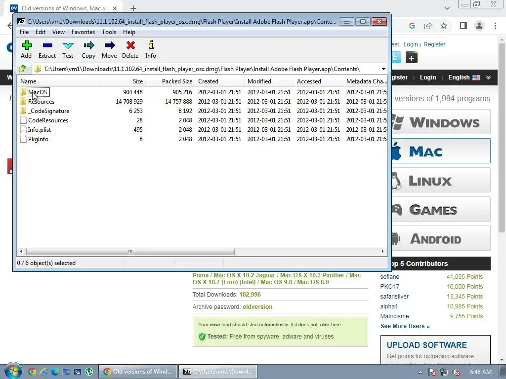Open the Favorites menu
This screenshot has height=379, width=506.
coord(83,32)
